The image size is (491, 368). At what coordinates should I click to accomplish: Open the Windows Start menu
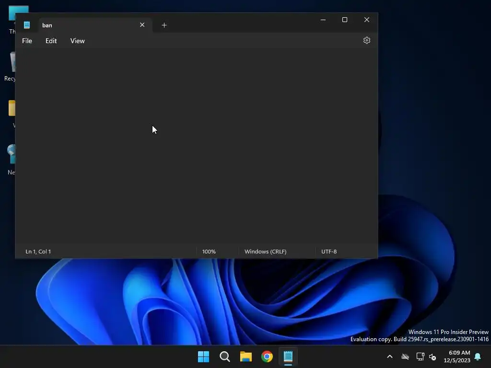203,356
